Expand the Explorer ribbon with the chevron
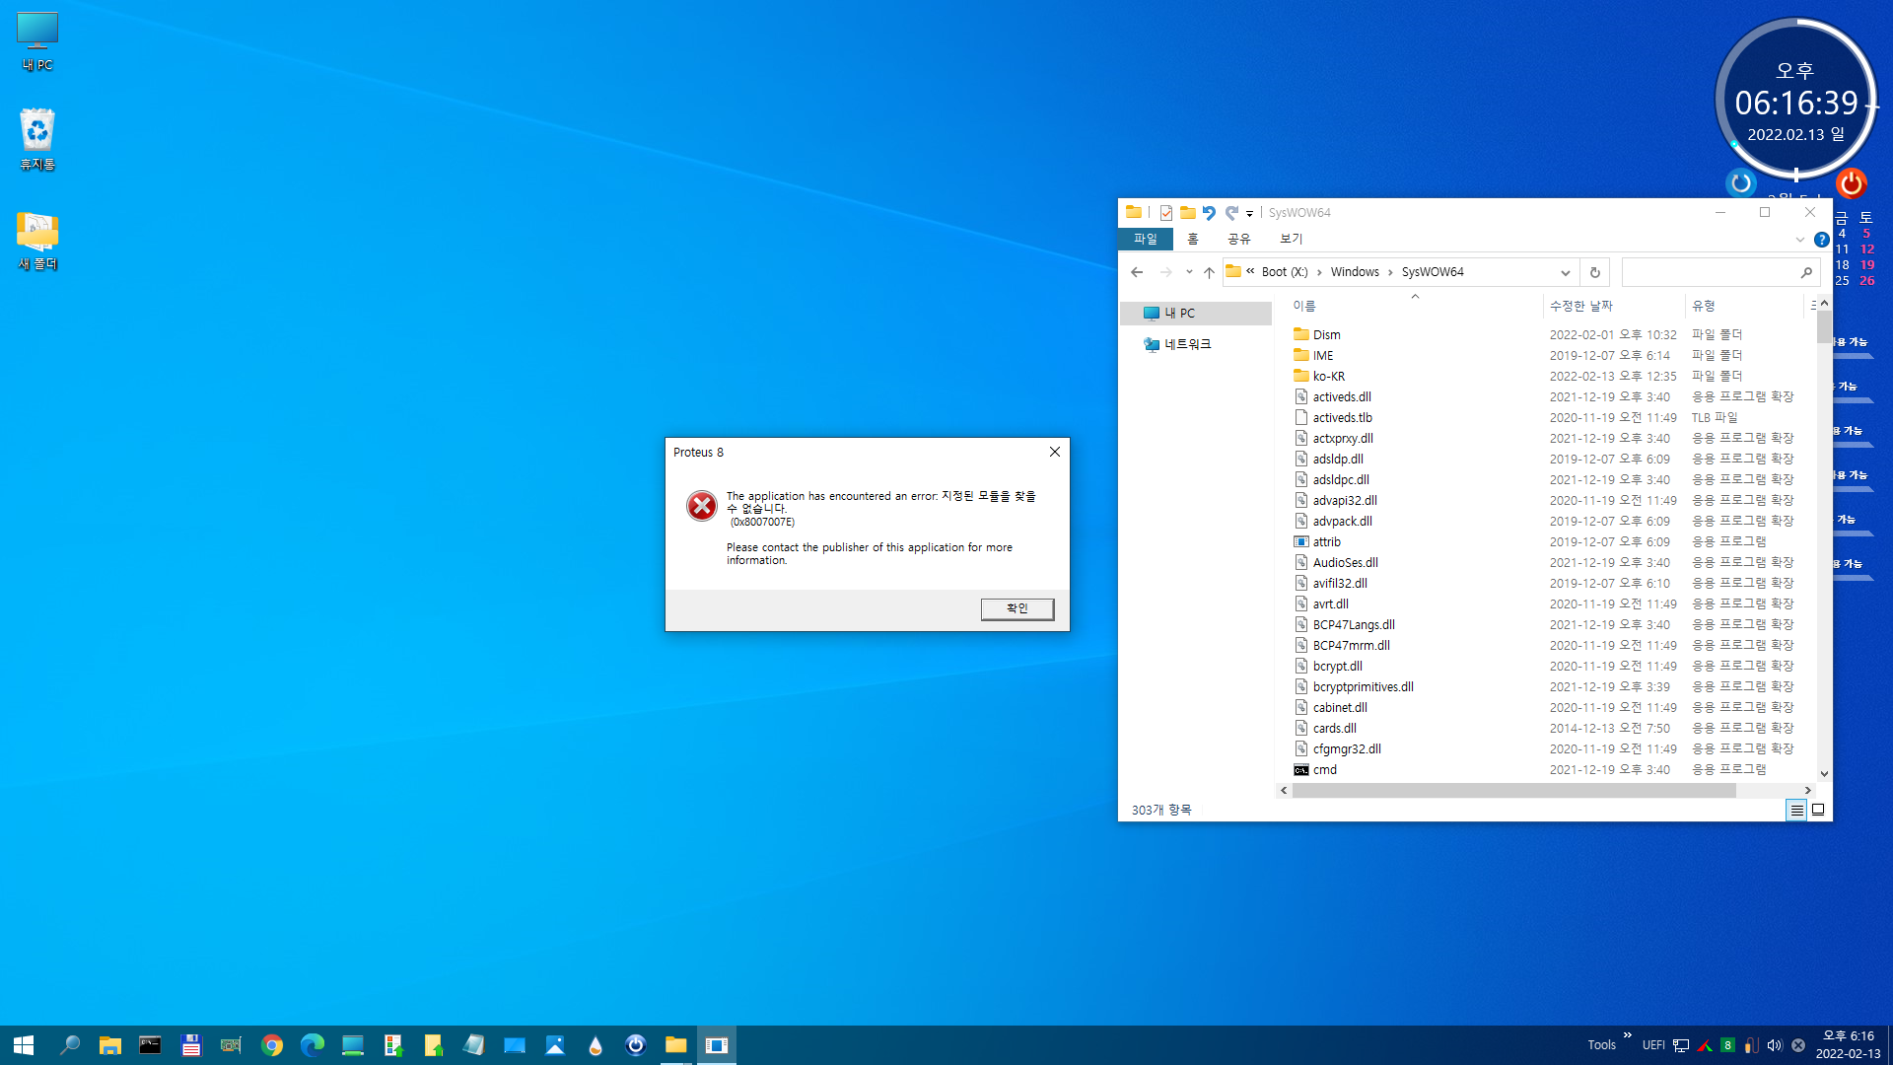 [1799, 240]
